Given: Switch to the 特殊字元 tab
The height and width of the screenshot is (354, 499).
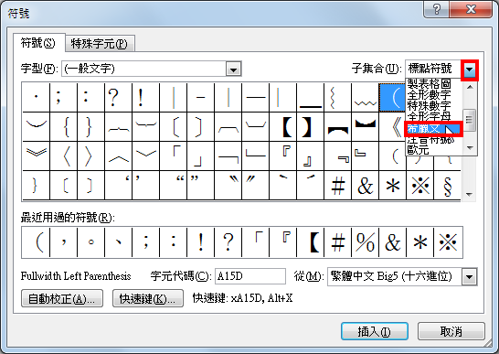Looking at the screenshot, I should point(100,44).
